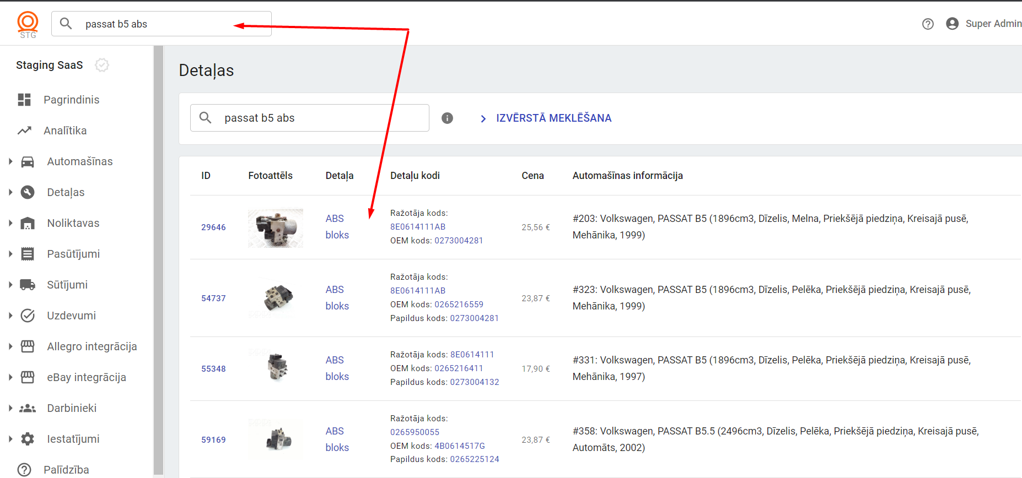Click additional code 0273004132
The image size is (1022, 478).
(x=475, y=382)
